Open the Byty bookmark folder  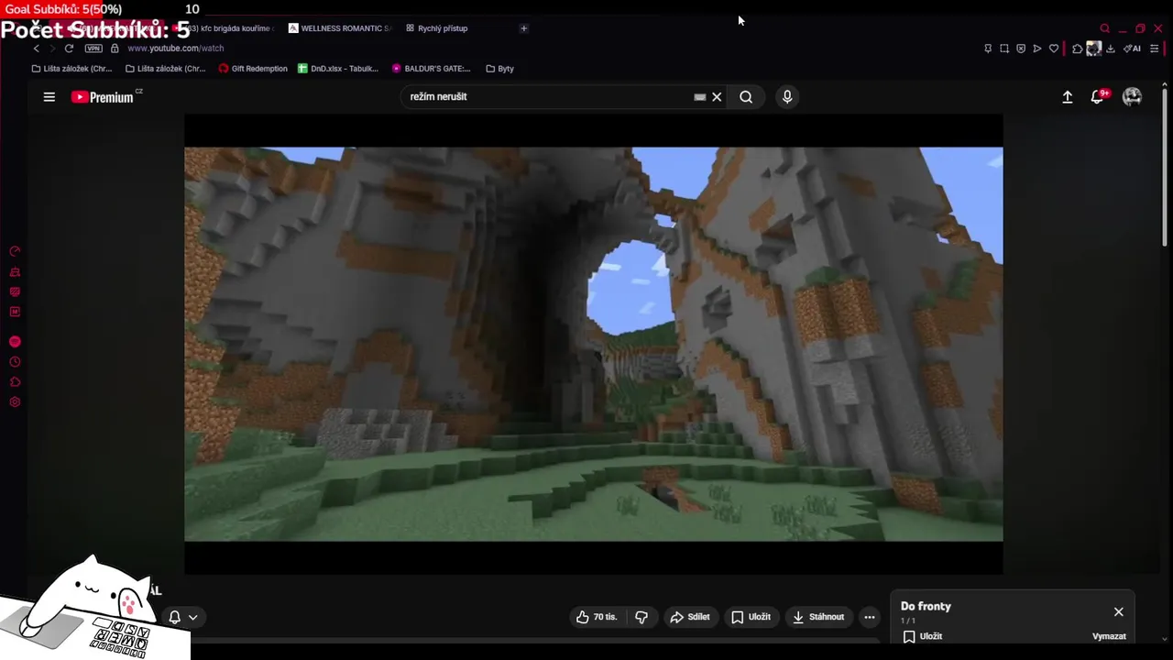(x=499, y=69)
